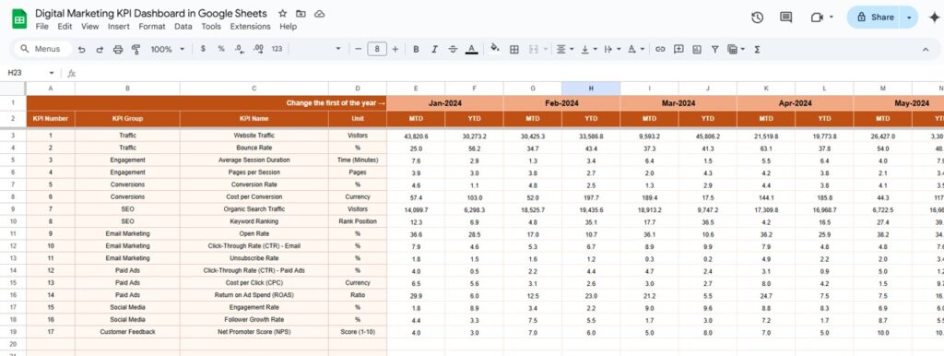Viewport: 944px width, 356px height.
Task: Undo the last action
Action: pos(81,50)
